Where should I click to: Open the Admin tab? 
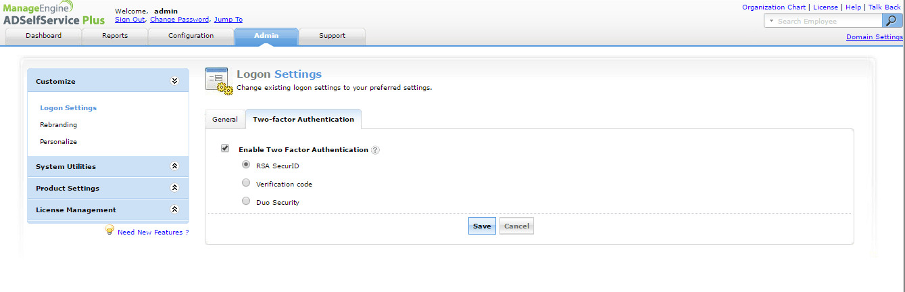pos(266,36)
